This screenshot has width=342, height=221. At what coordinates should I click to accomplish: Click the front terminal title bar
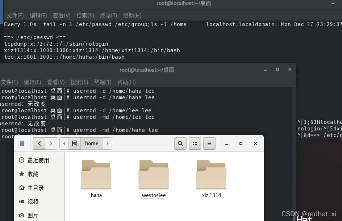(x=147, y=70)
